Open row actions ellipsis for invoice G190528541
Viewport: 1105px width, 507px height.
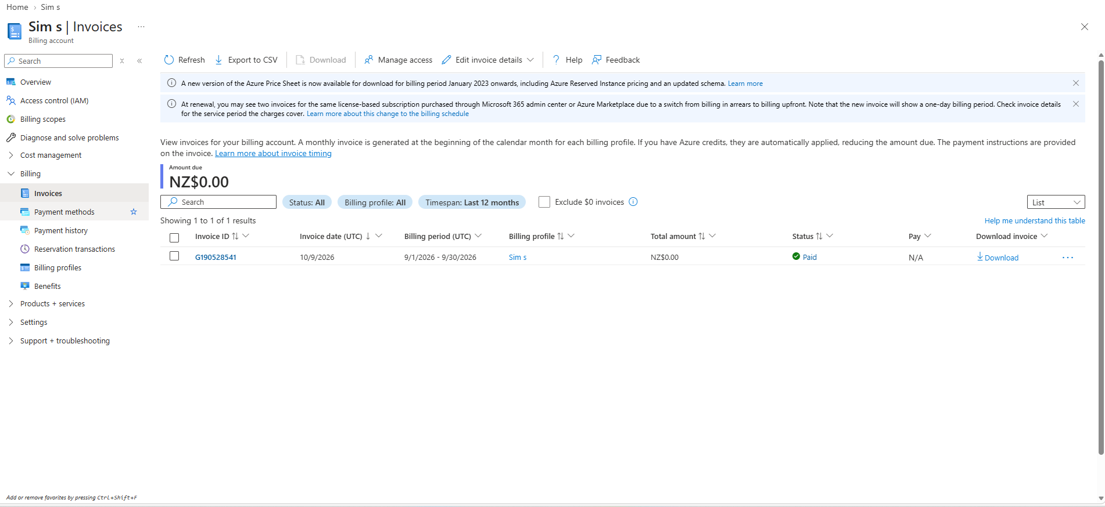(x=1068, y=258)
